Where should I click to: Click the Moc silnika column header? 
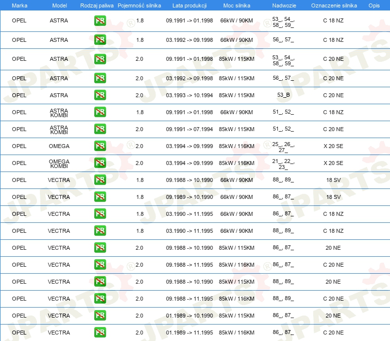coord(236,5)
